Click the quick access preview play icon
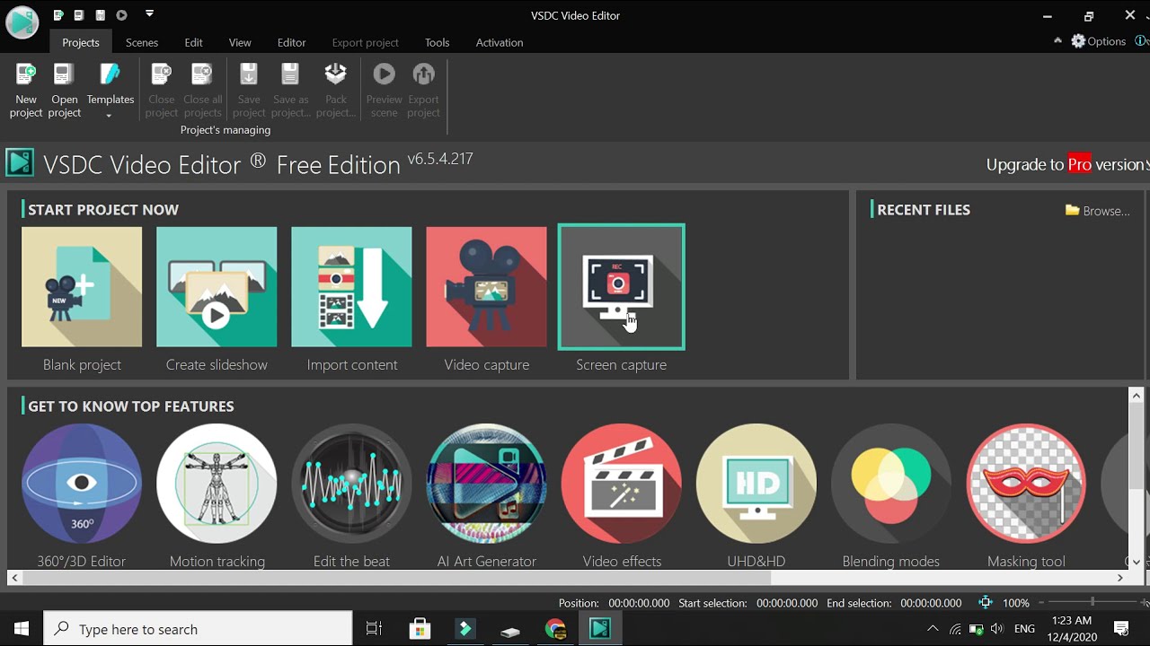 pyautogui.click(x=121, y=15)
